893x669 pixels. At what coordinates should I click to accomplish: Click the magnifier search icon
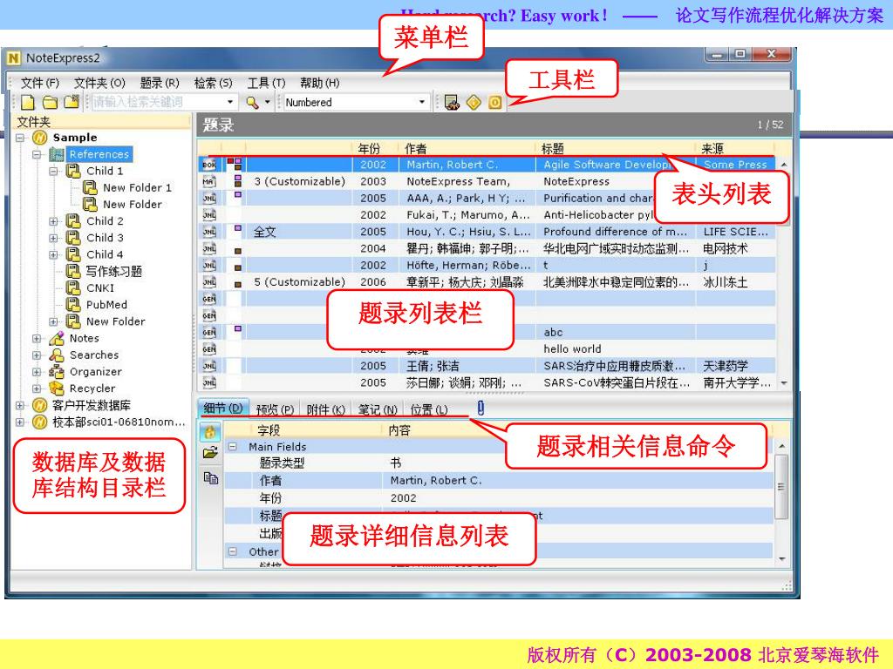252,103
